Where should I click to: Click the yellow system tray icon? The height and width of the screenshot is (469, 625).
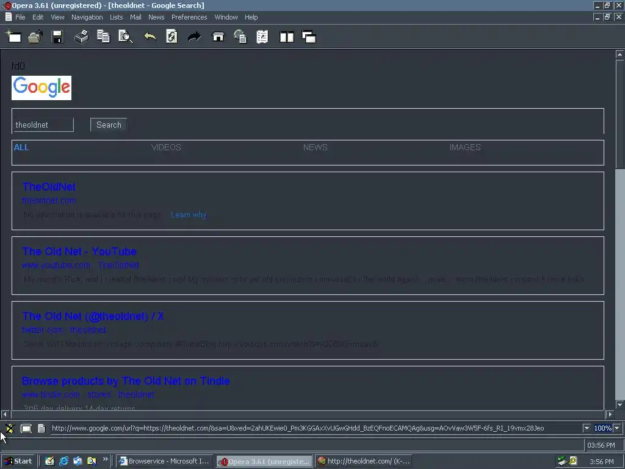pyautogui.click(x=573, y=460)
